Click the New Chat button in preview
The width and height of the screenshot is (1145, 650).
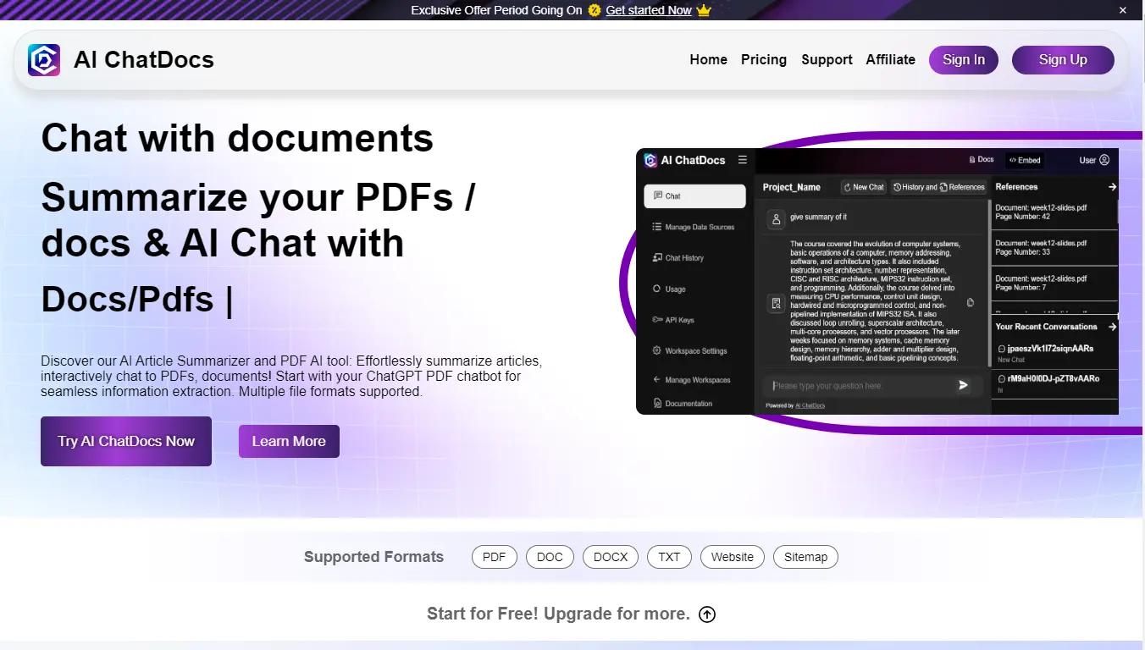[x=864, y=187]
